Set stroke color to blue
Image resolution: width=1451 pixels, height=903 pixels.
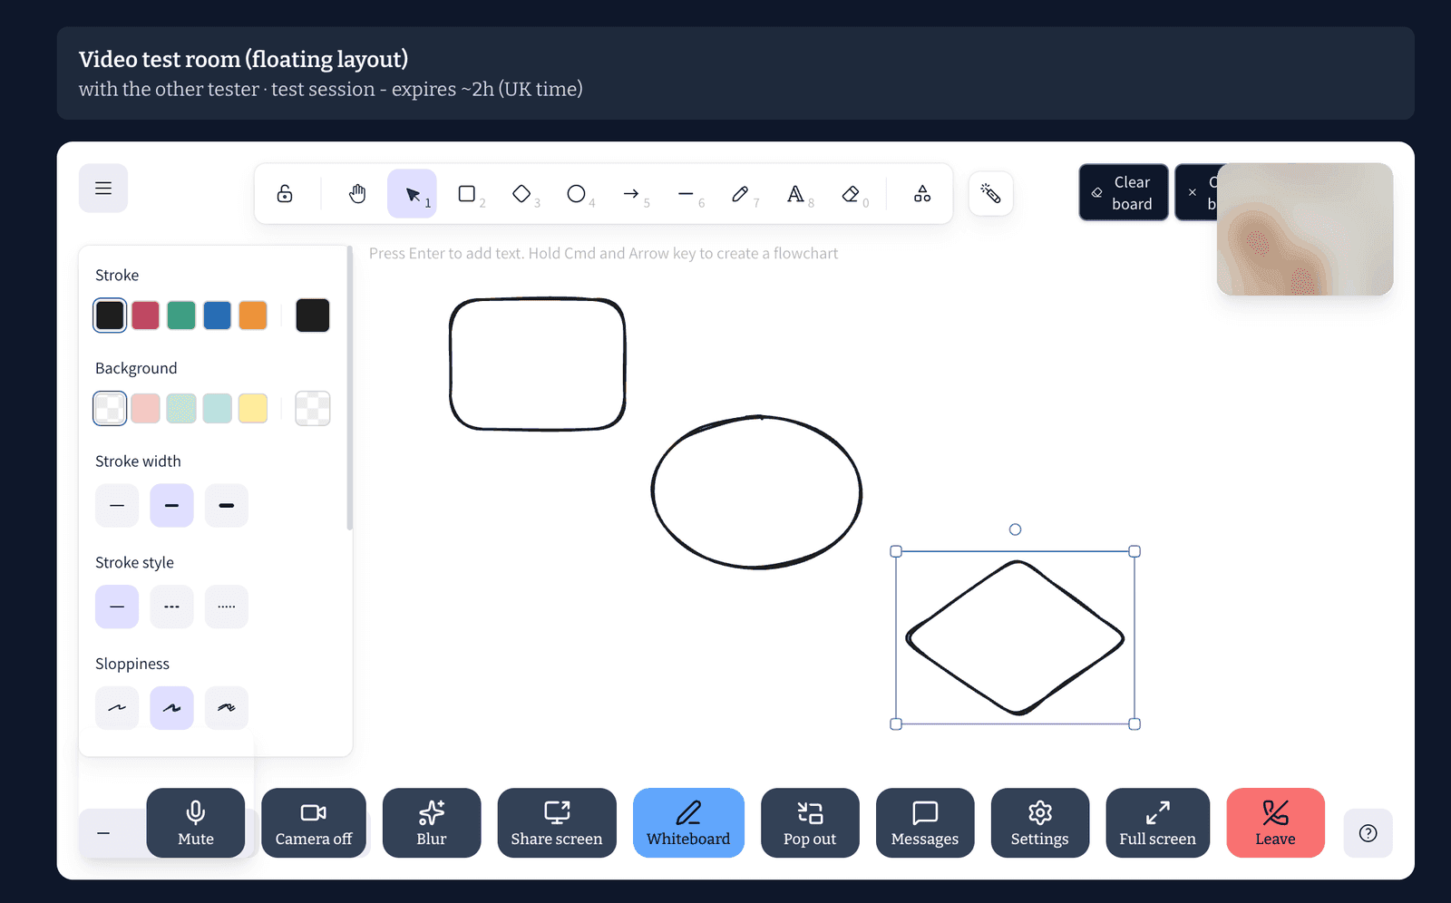click(218, 316)
